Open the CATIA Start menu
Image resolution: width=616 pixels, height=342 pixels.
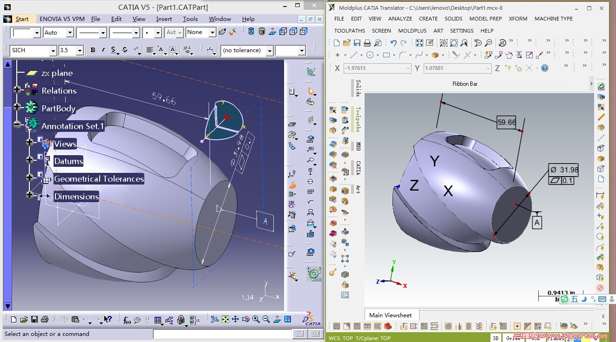tap(22, 19)
